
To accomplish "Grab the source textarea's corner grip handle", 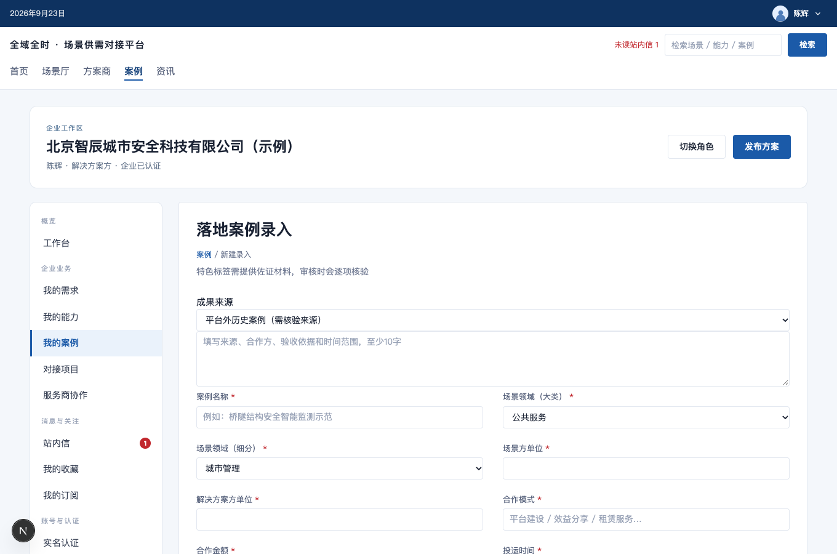I will click(x=785, y=382).
